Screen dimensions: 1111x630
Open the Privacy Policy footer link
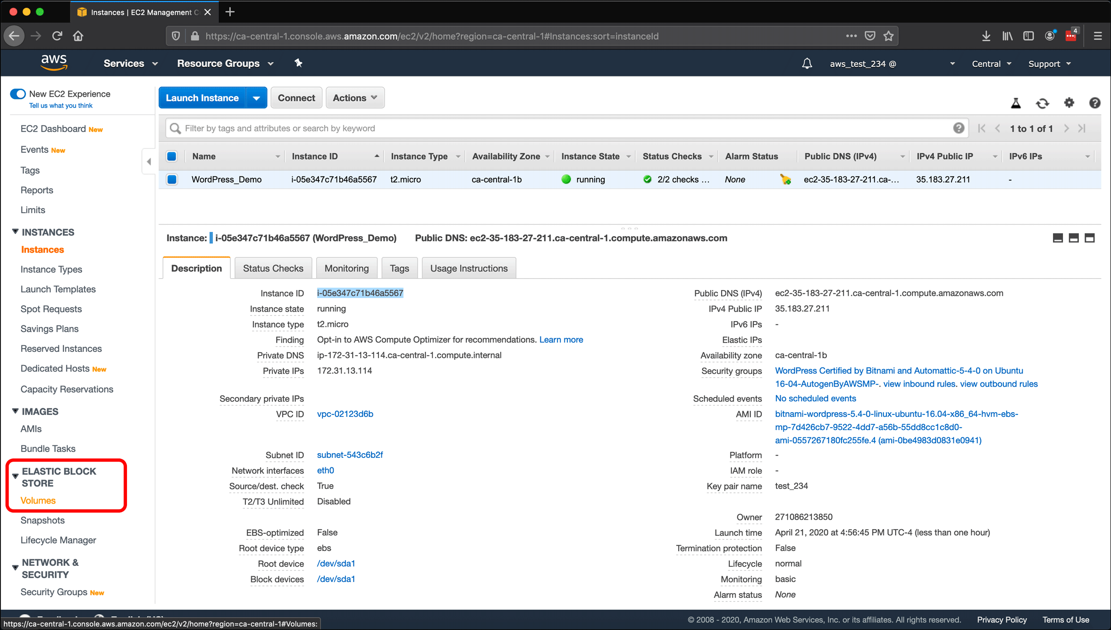(x=1002, y=620)
